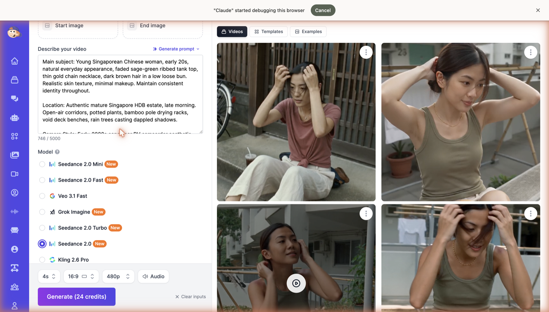549x312 pixels.
Task: Select the Seedance 2.0 radio button
Action: [42, 244]
